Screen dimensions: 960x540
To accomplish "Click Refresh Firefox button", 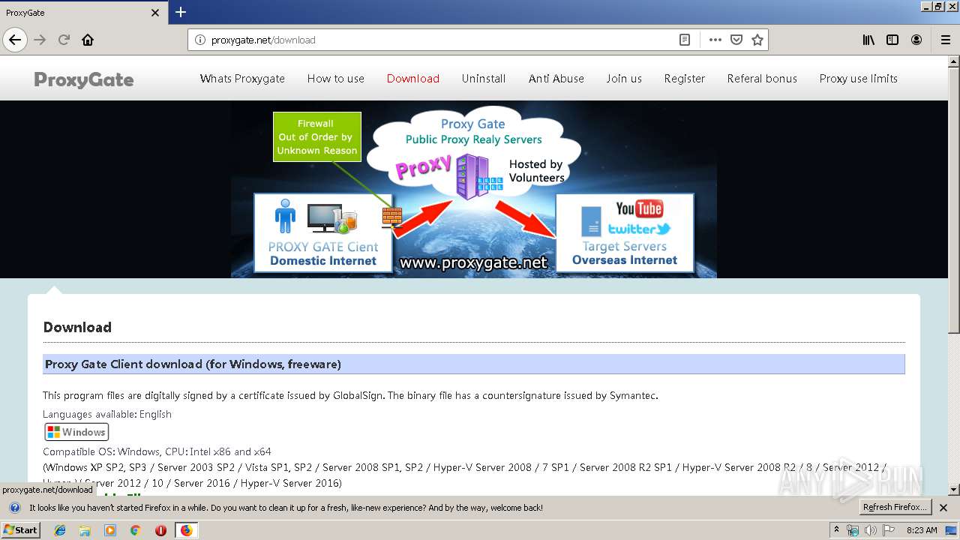I will click(895, 508).
